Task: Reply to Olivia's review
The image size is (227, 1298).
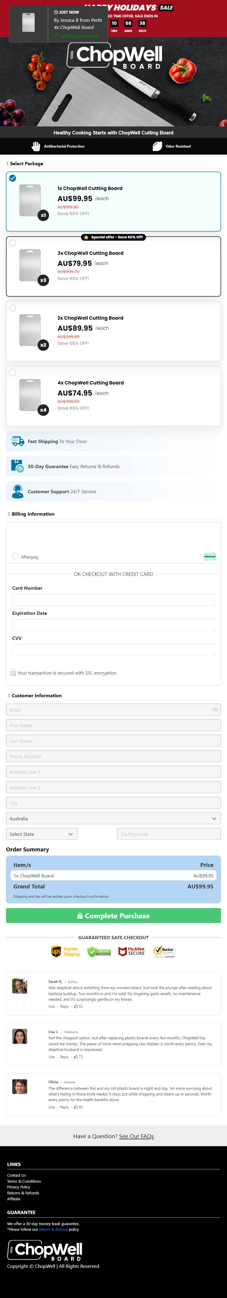Action: [65, 1107]
